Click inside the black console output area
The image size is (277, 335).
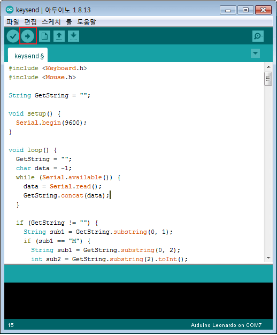[138, 301]
